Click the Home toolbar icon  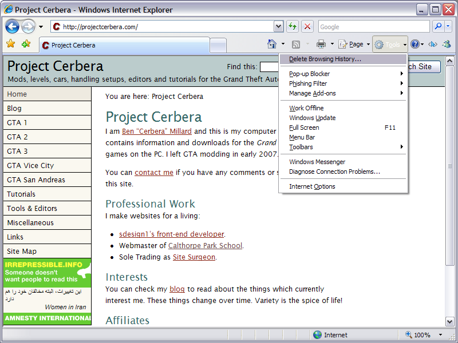tap(273, 44)
